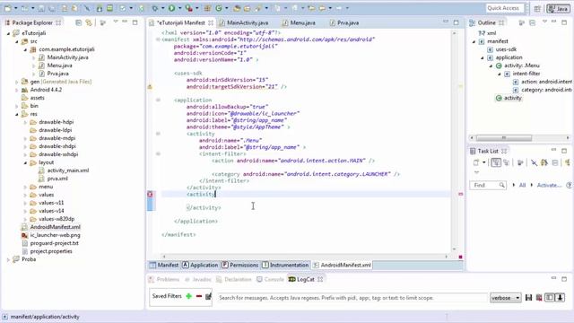Open the Android SDK Manager toolbar icon
The width and height of the screenshot is (574, 323).
point(100,8)
